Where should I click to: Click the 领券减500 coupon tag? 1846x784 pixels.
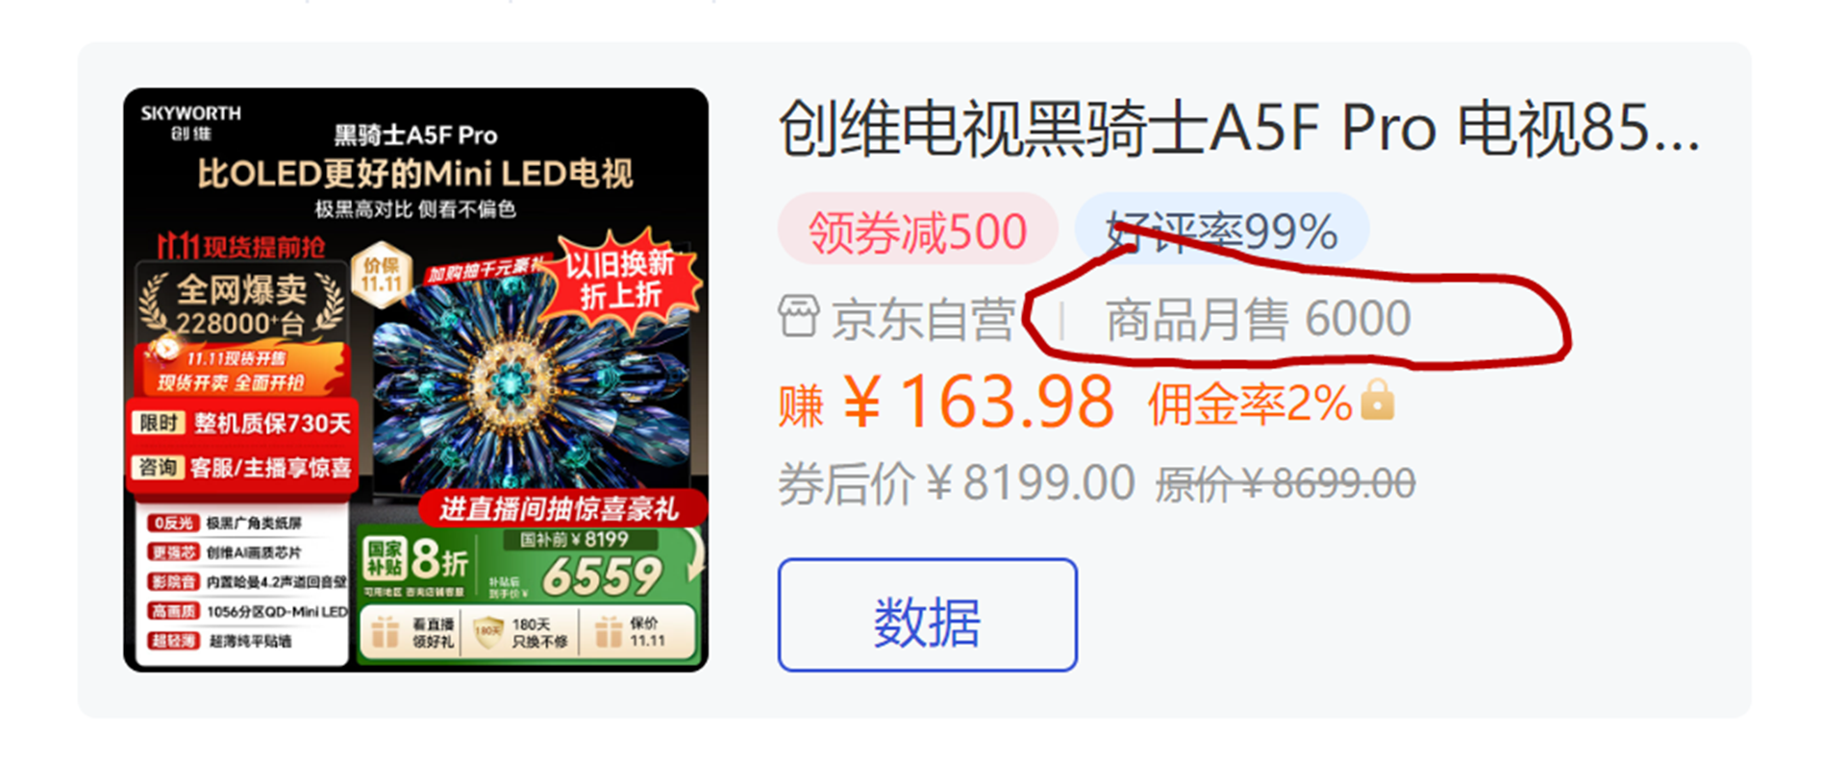tap(918, 231)
